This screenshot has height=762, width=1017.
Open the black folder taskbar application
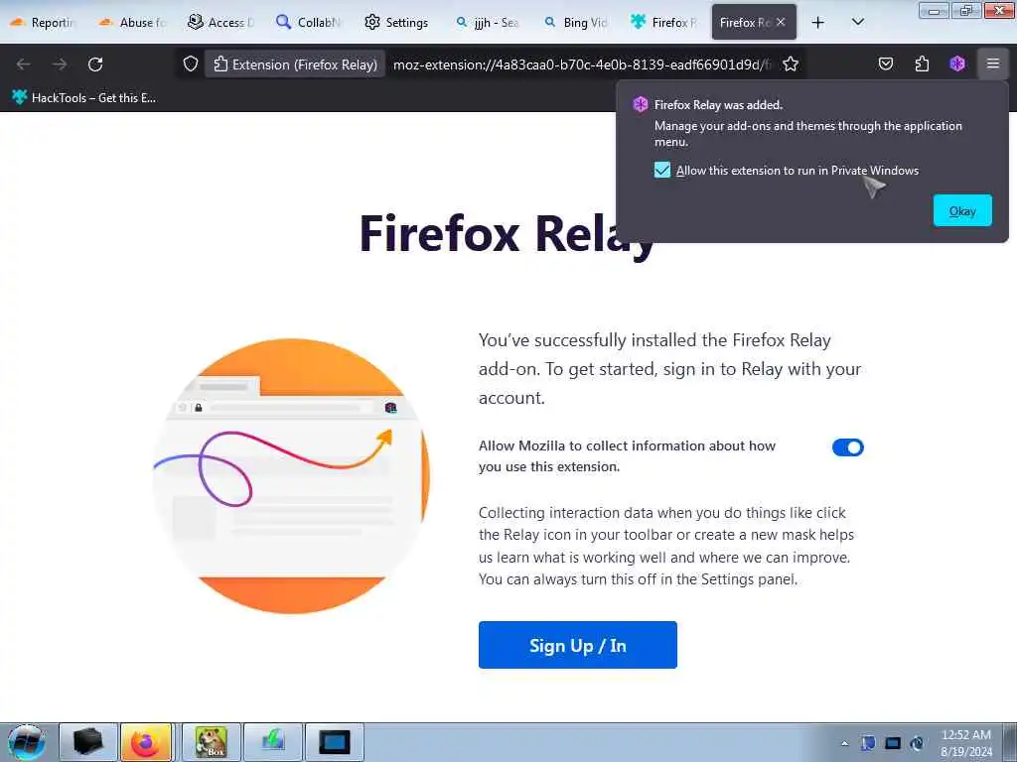(88, 742)
